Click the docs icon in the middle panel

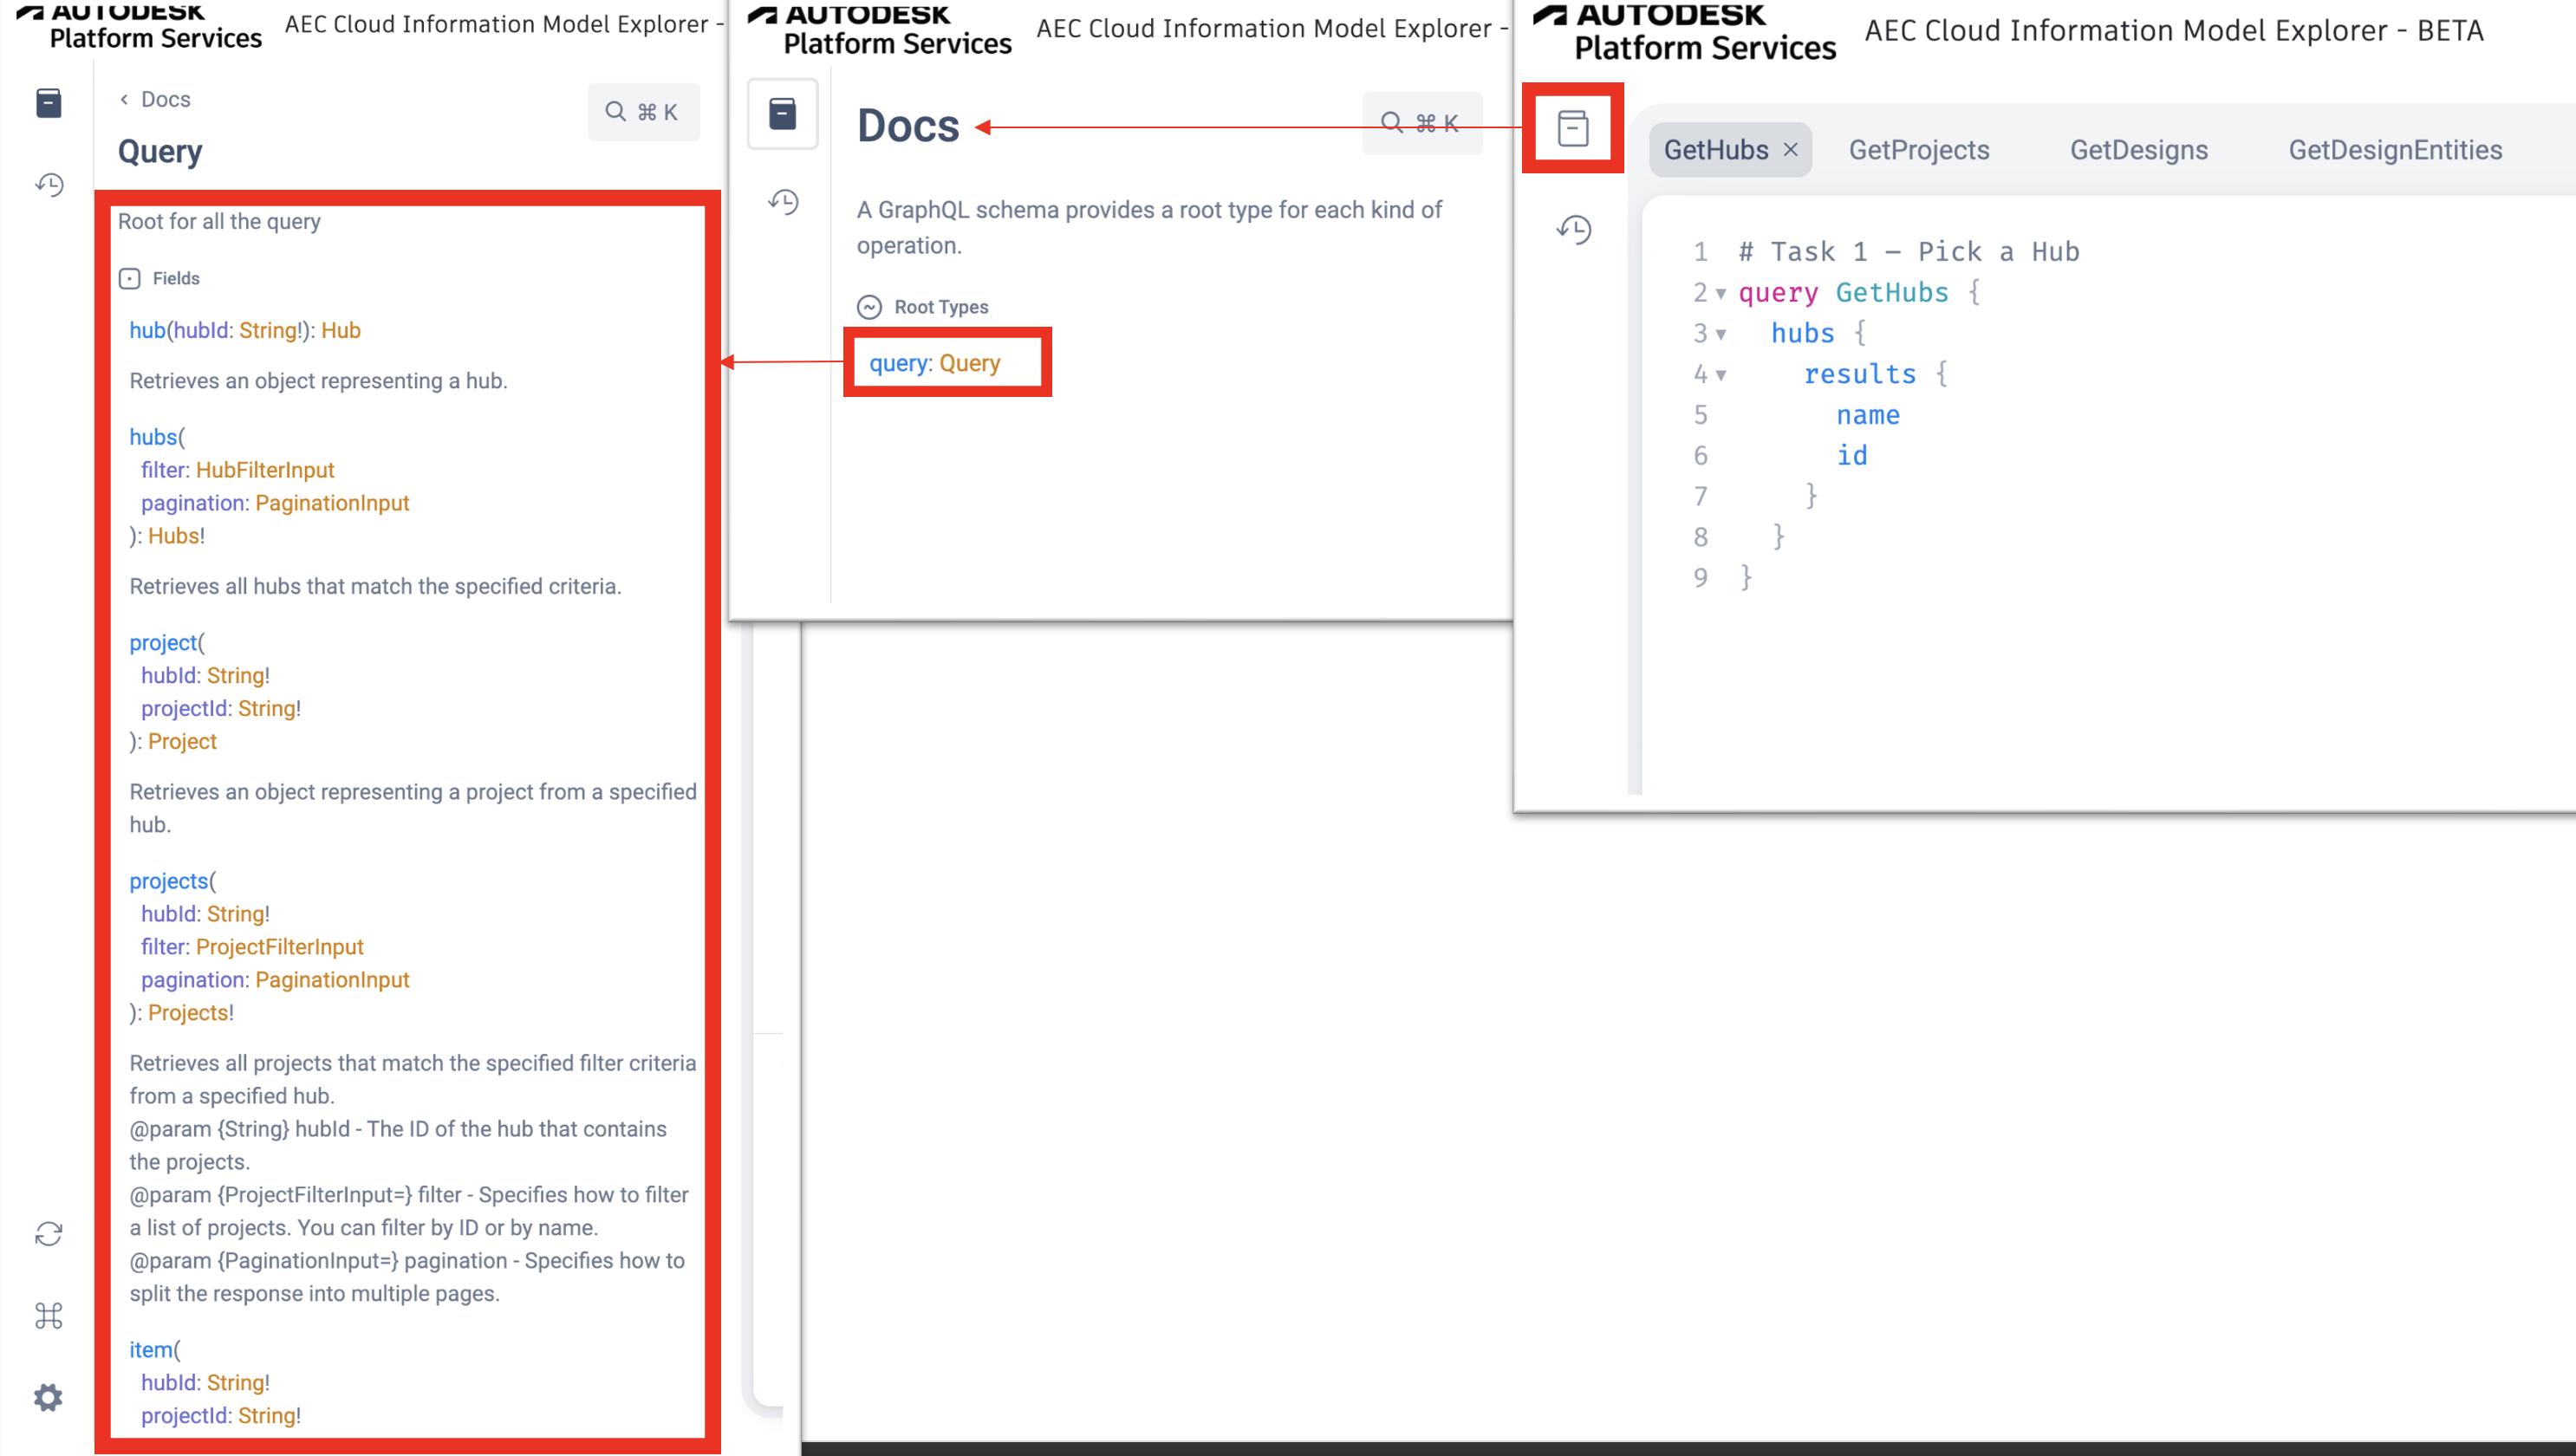tap(783, 114)
